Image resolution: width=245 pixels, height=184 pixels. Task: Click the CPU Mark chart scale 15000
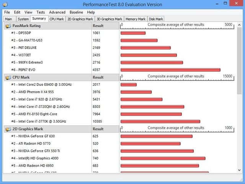(227, 76)
